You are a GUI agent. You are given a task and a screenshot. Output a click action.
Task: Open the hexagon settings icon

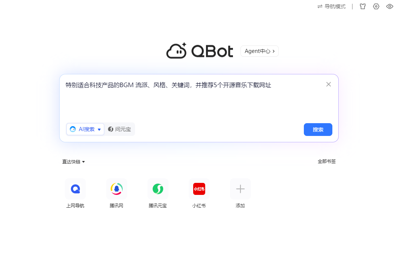point(376,7)
